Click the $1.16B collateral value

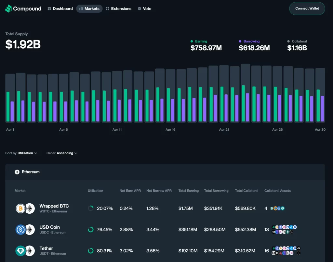tap(297, 48)
